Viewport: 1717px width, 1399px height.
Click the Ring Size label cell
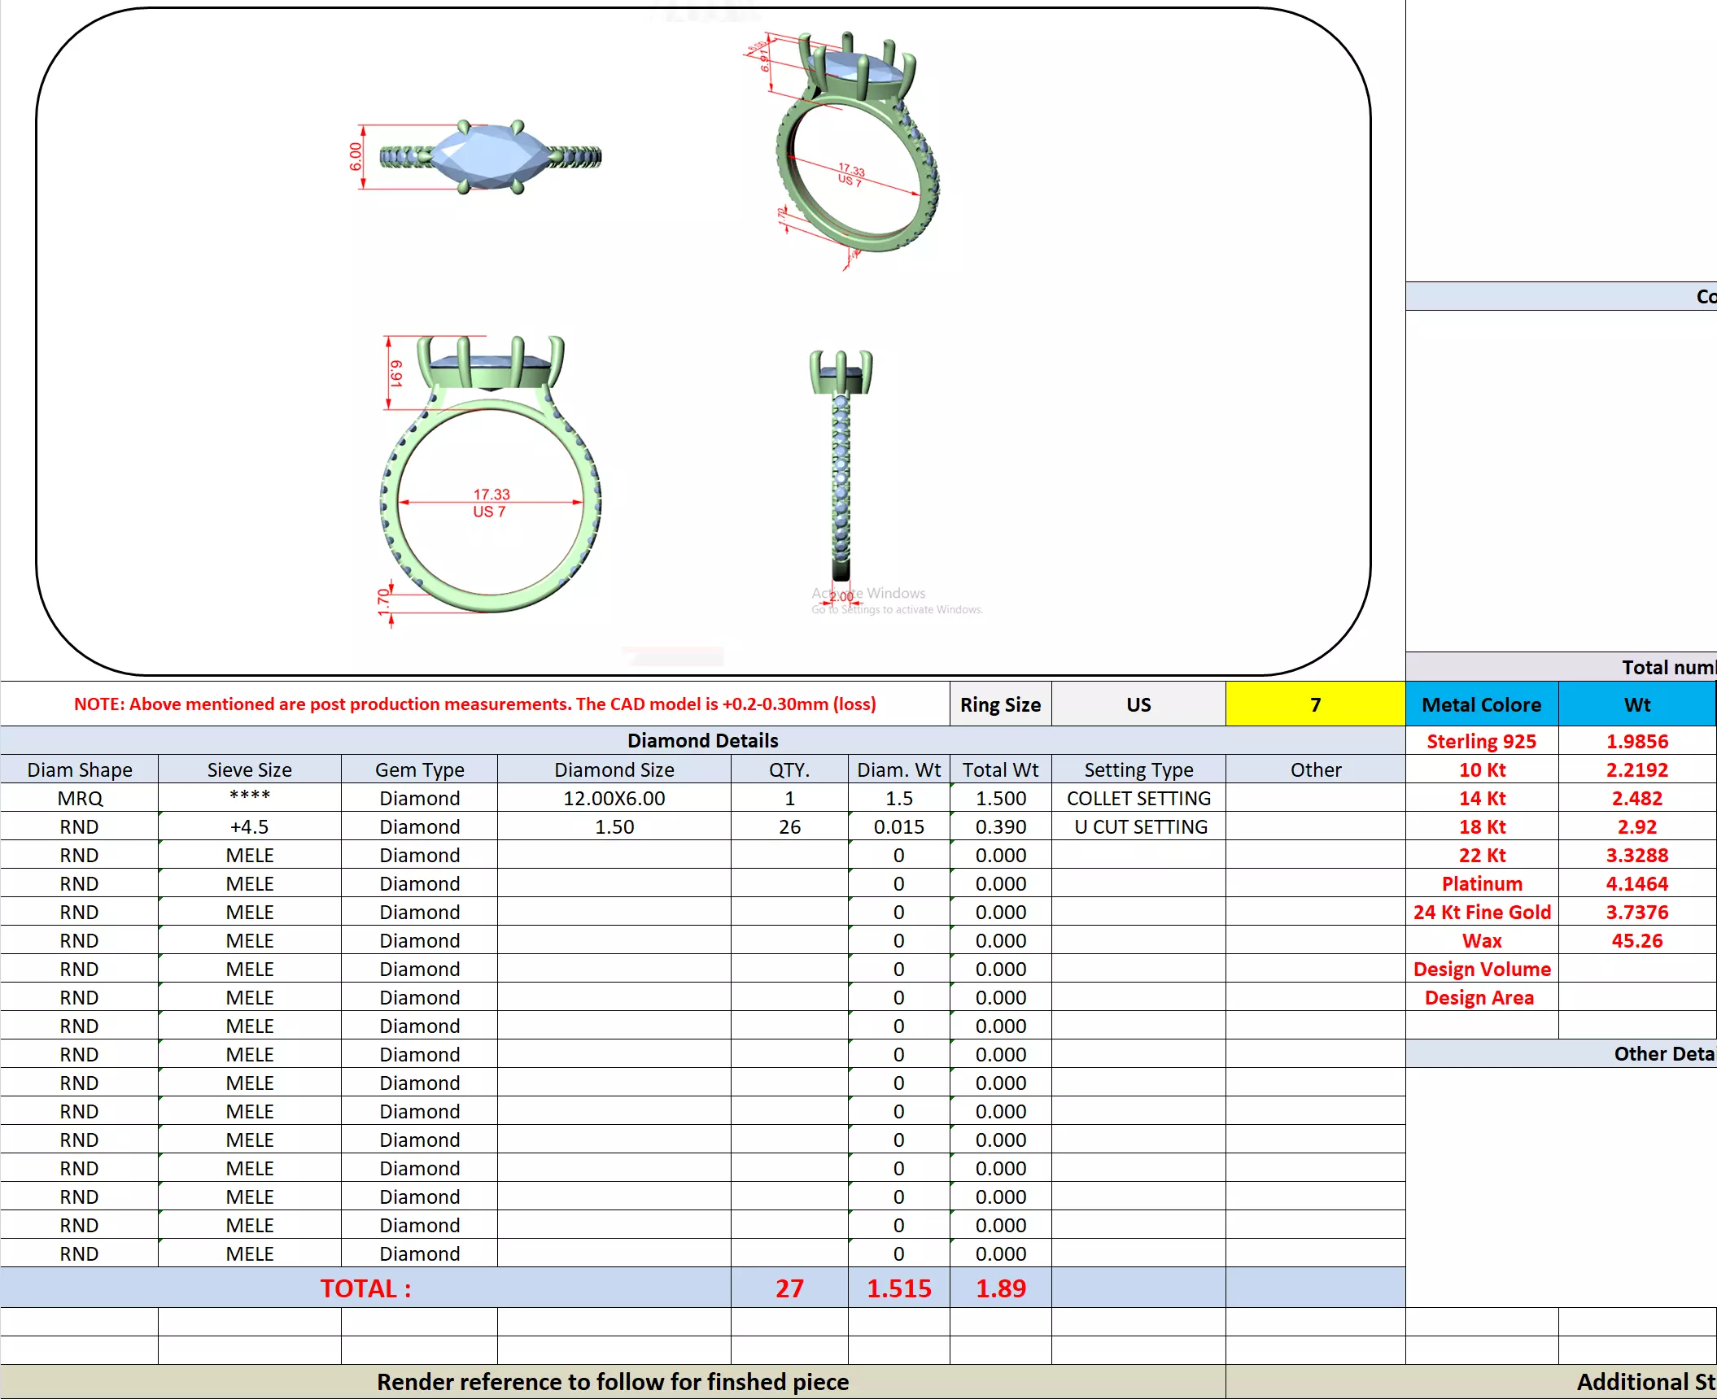coord(999,704)
